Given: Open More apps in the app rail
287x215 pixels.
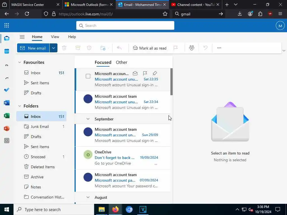Looking at the screenshot, I should [x=7, y=141].
